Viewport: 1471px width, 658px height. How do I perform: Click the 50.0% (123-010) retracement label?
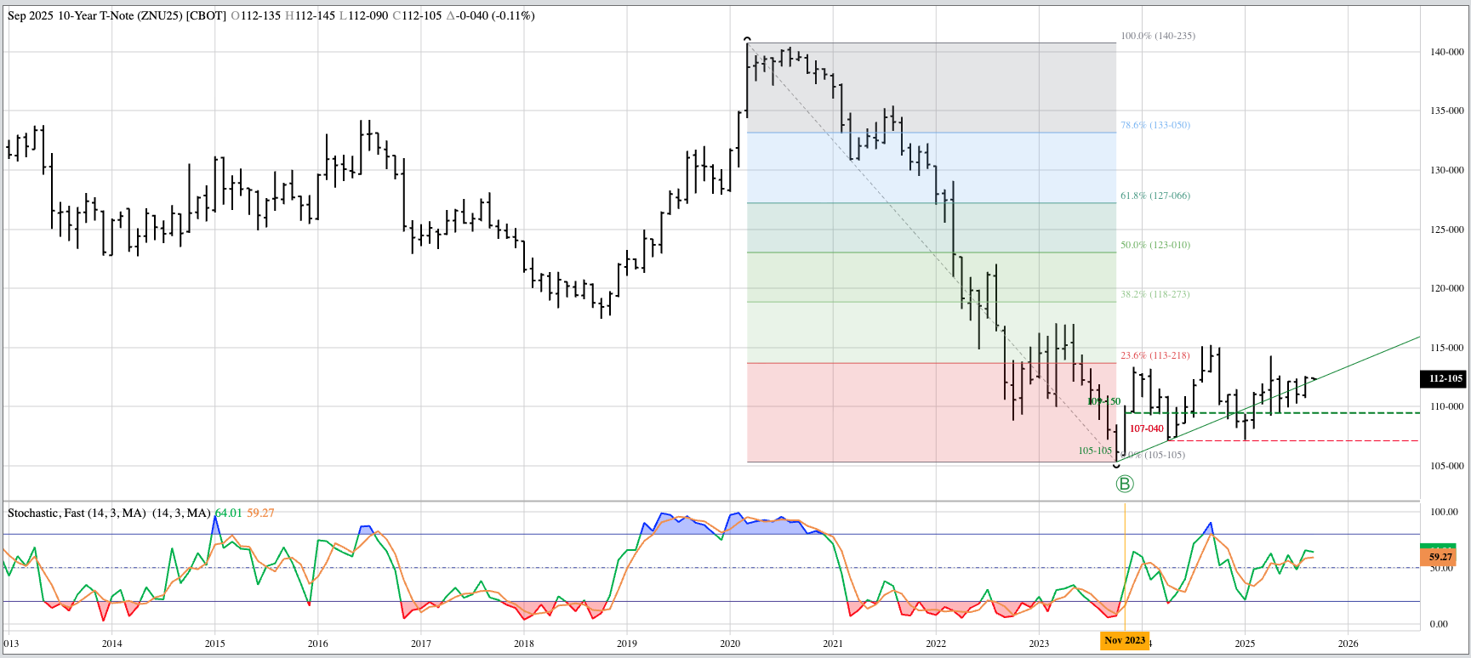1155,245
